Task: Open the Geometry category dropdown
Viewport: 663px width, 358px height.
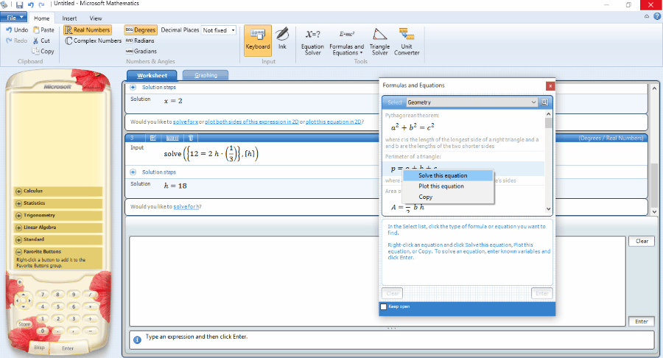Action: click(x=472, y=102)
